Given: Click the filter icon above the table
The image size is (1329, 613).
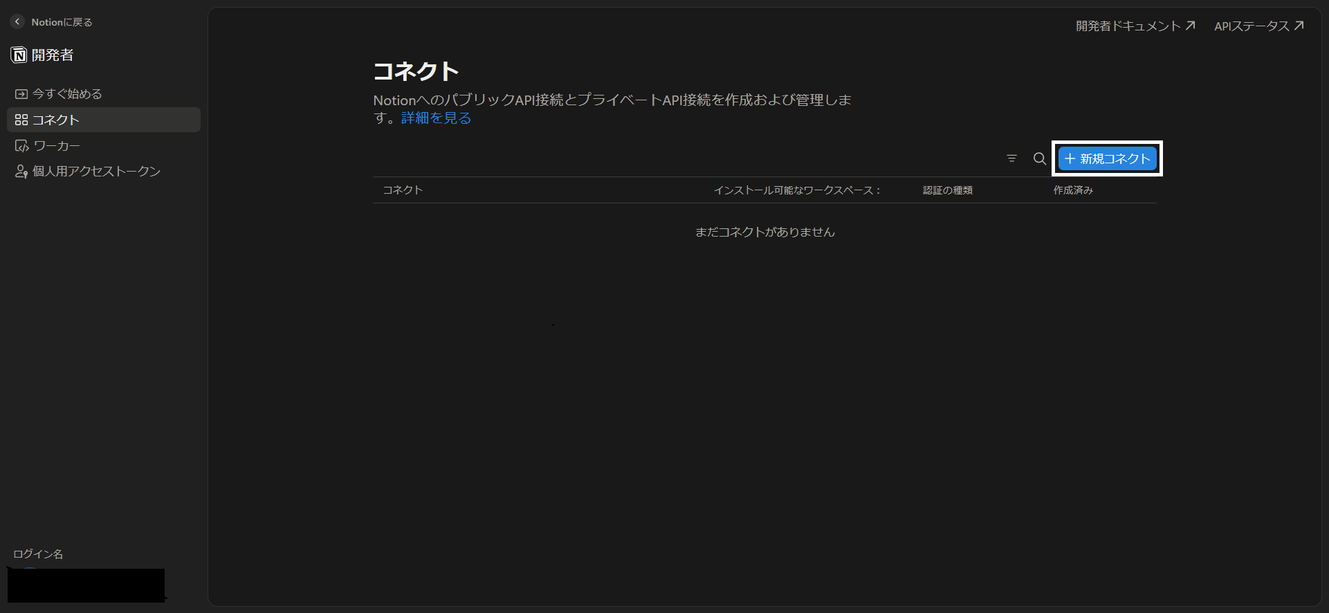Looking at the screenshot, I should (x=1011, y=158).
